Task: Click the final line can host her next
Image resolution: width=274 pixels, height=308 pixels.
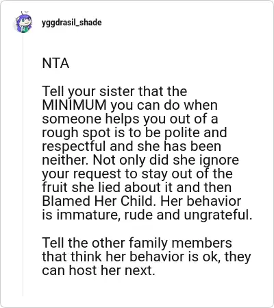Action: click(99, 270)
